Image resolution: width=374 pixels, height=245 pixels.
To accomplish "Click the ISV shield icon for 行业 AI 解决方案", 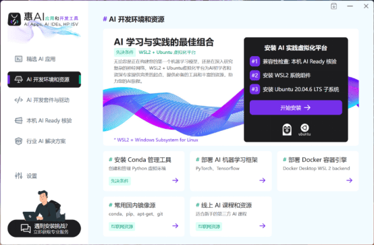I will [19, 141].
